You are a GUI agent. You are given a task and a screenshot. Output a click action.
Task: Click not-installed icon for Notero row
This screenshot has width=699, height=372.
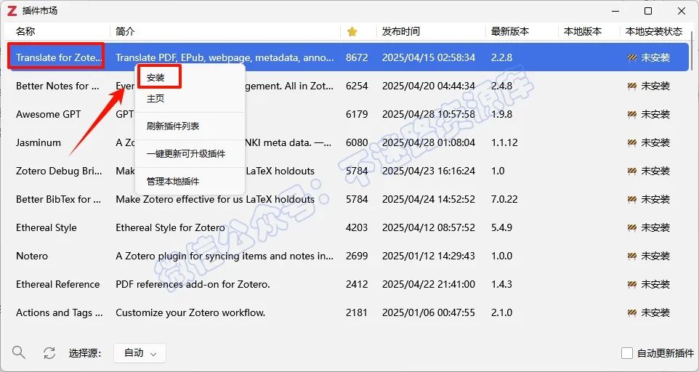631,256
